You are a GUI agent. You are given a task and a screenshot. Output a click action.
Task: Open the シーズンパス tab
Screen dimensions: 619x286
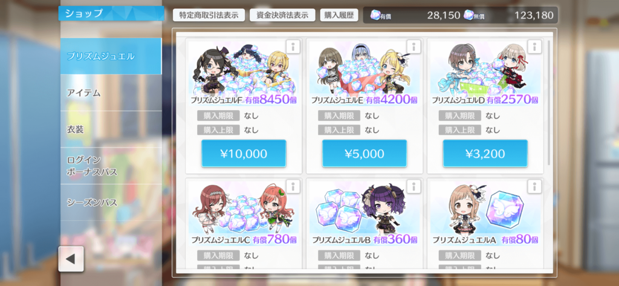[x=111, y=203]
